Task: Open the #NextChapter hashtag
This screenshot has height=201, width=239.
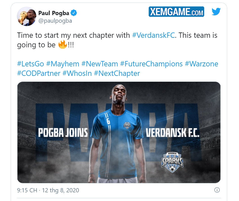Action: [x=117, y=73]
